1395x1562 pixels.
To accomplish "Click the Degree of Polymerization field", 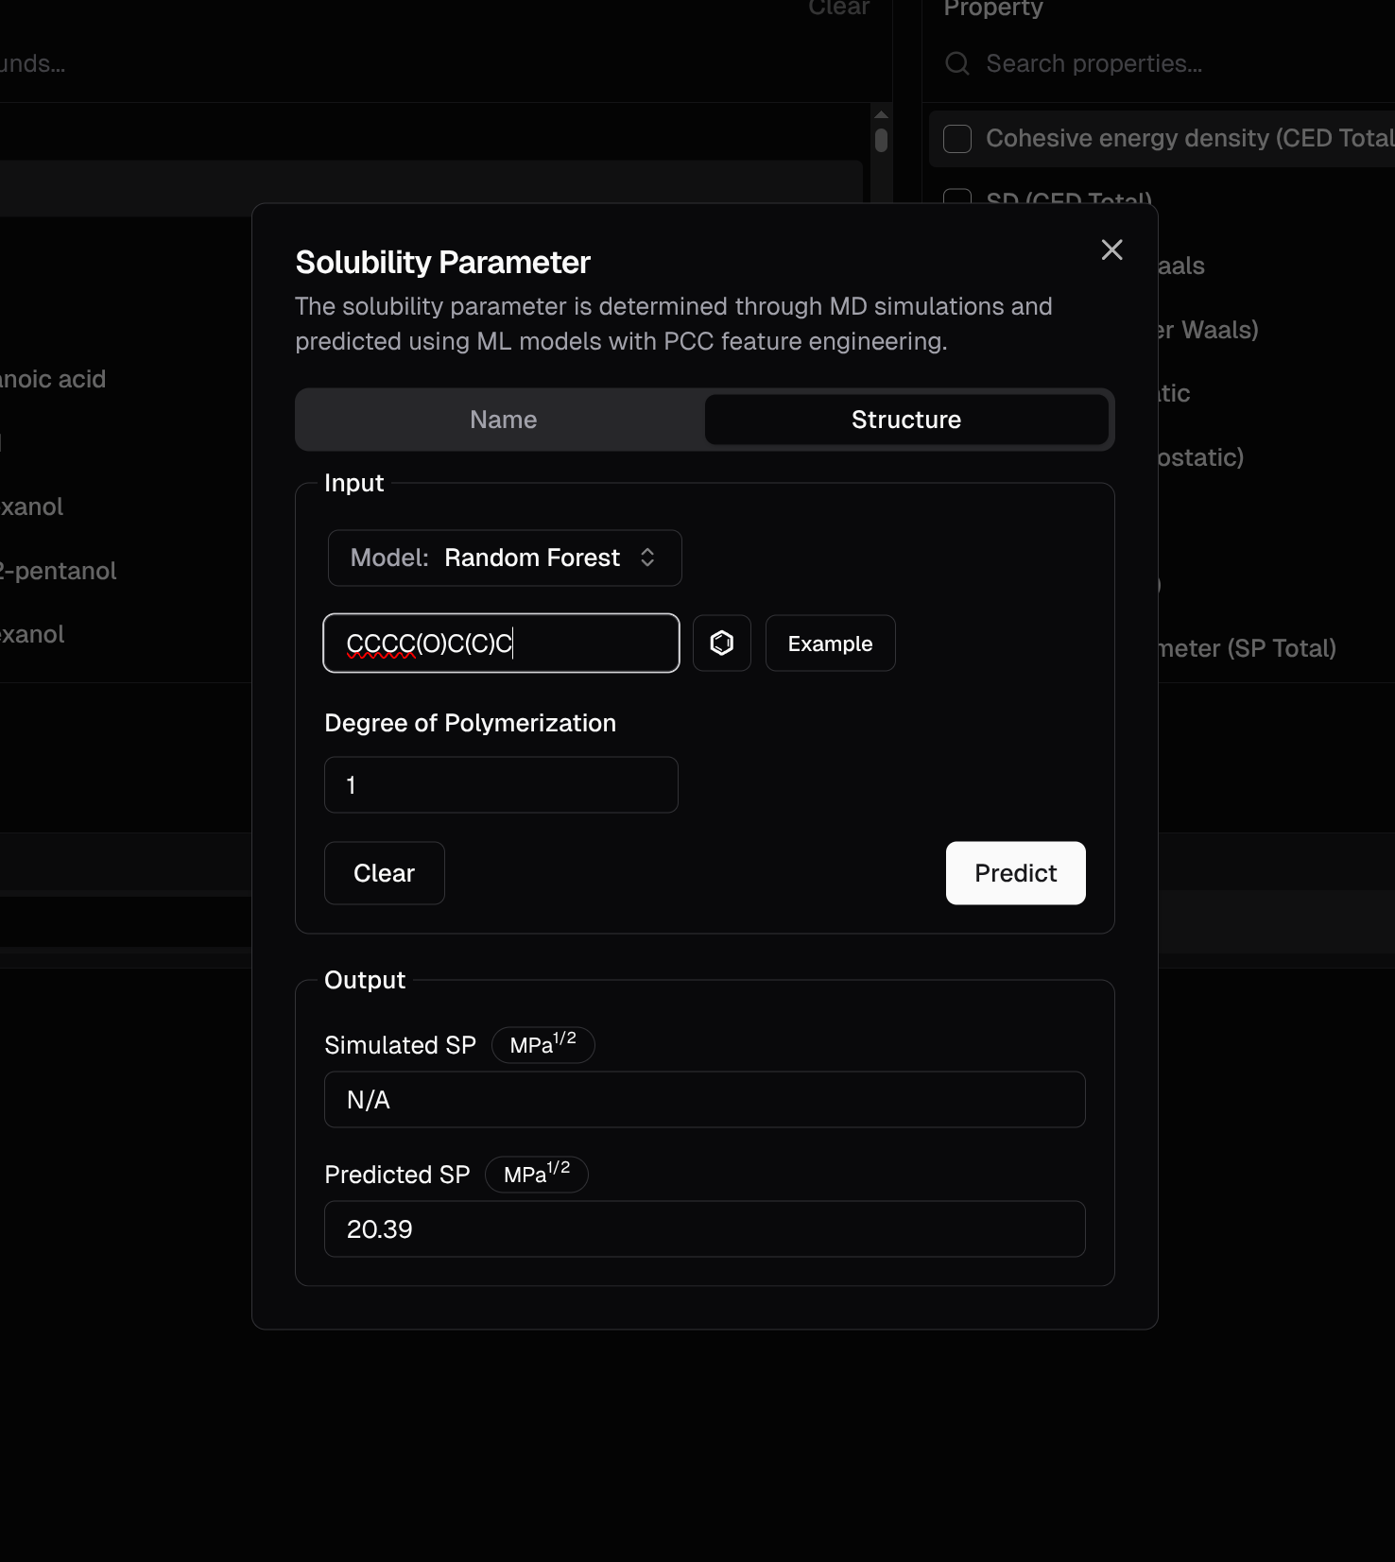I will [501, 785].
